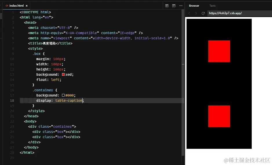This screenshot has height=165, width=272.
Task: Click the browser forward arrow
Action: point(196,13)
